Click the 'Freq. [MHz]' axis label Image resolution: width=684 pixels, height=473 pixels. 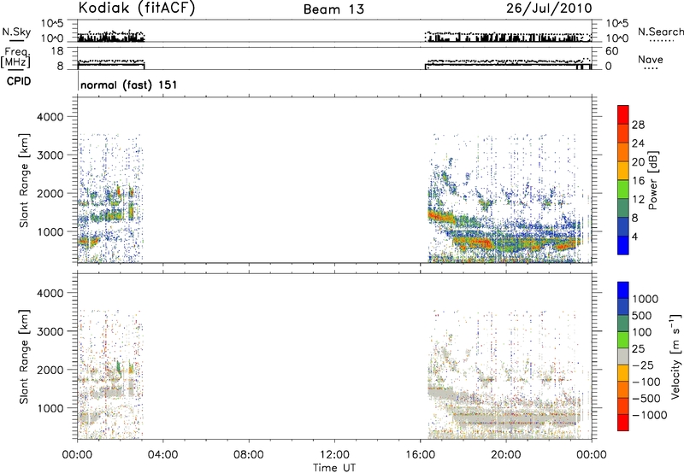tap(15, 58)
